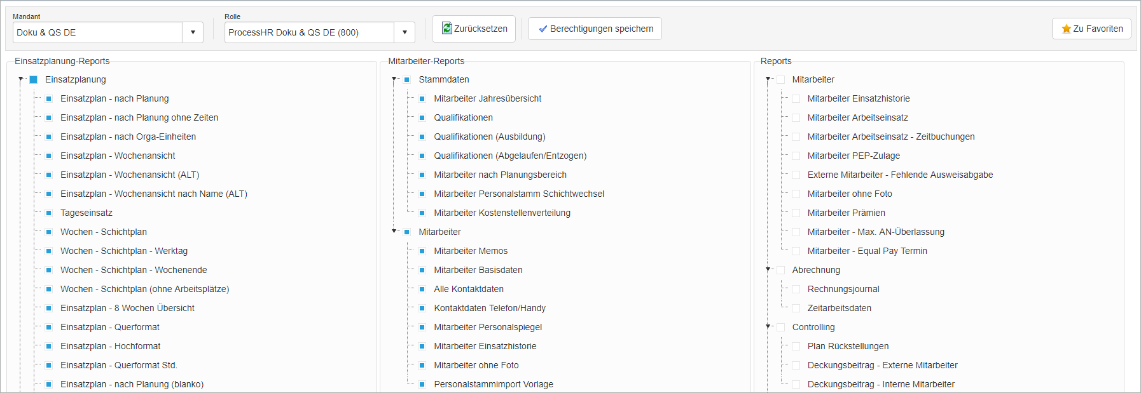Select text Einsatzplan - 8 Wochen Übersicht
The height and width of the screenshot is (393, 1141).
(x=127, y=308)
